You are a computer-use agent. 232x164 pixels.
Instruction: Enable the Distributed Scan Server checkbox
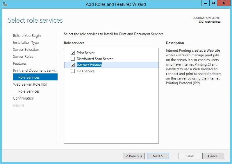(x=73, y=59)
